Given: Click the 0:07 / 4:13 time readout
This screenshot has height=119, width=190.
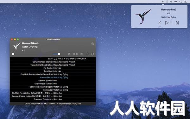Looking at the screenshot, I should pos(76,104).
